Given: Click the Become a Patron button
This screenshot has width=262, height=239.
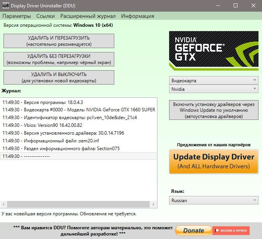Looking at the screenshot, I should point(231,230).
